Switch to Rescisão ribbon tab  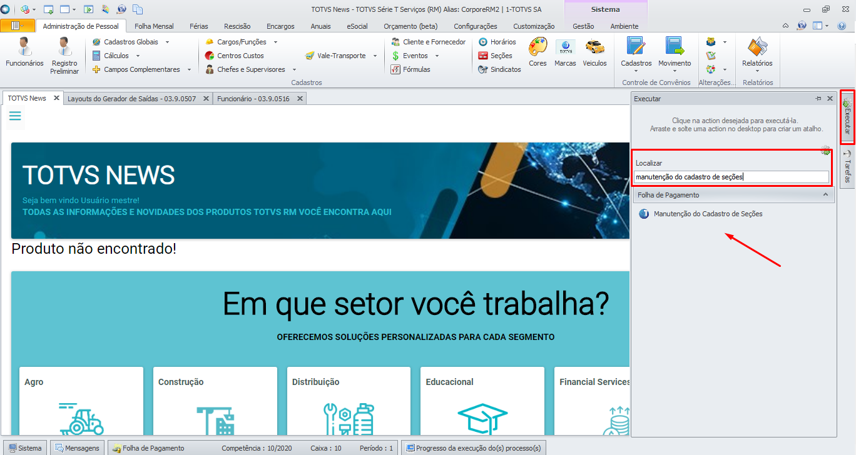237,26
